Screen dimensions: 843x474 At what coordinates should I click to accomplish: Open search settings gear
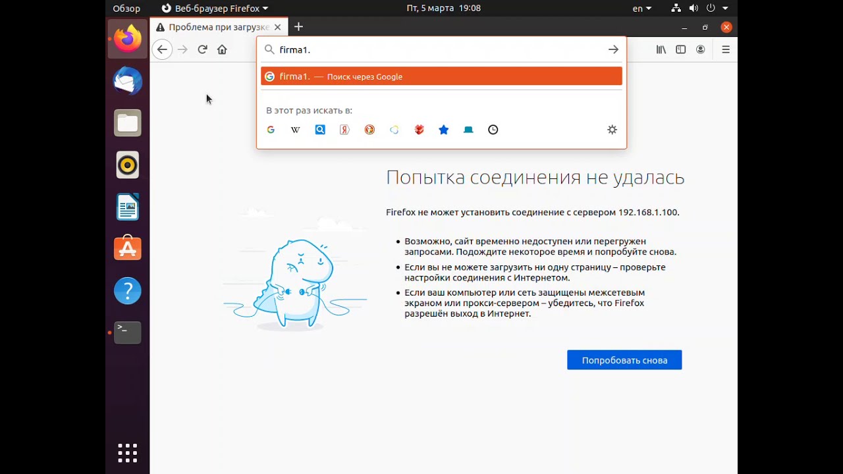612,130
